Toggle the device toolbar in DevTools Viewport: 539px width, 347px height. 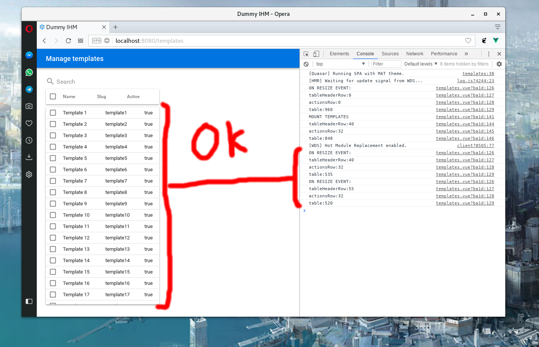pos(316,54)
